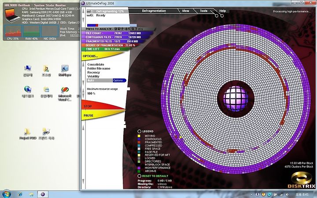The image size is (317, 198).
Task: Click the FREE SPACE white legend swatch
Action: 139,149
